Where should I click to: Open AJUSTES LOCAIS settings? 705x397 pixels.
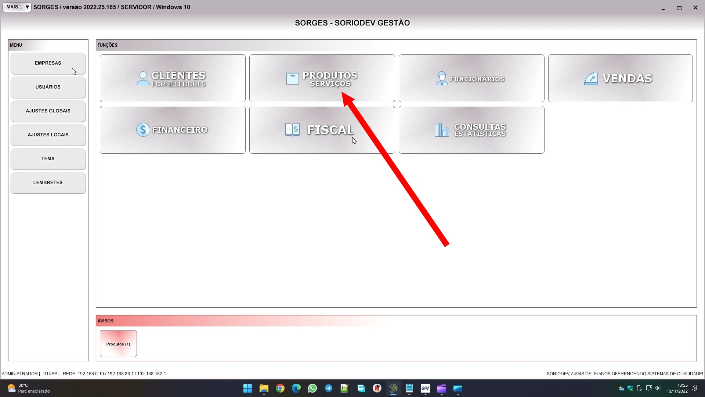[x=48, y=135]
